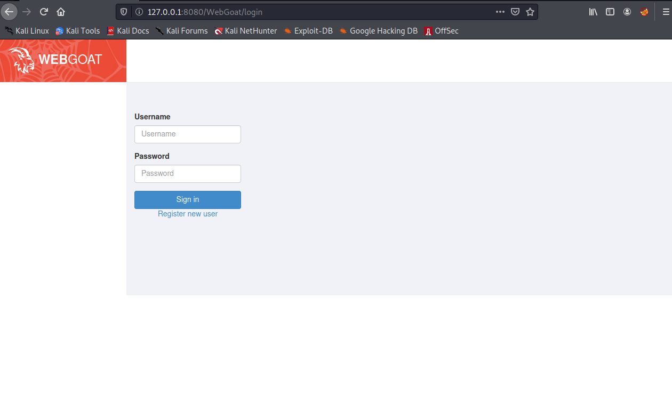Toggle the sidebar view icon
The image size is (672, 403).
(610, 12)
